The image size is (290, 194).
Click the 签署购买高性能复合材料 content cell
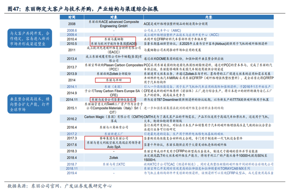click(x=209, y=138)
